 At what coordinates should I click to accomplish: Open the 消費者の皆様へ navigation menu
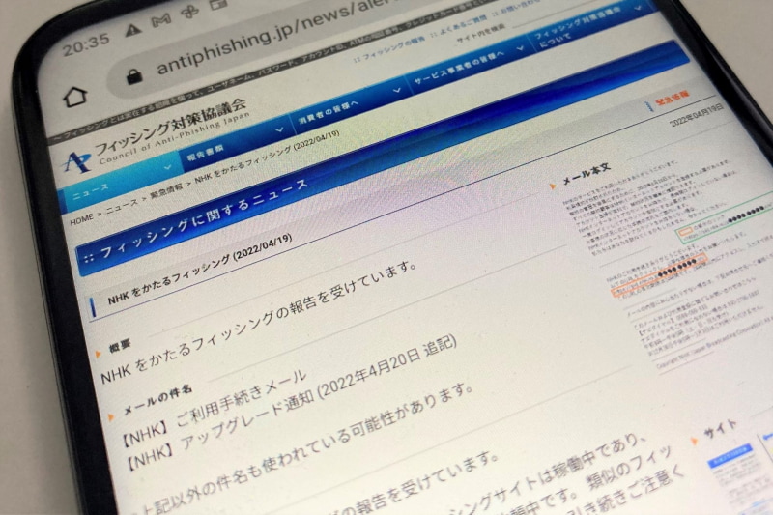pyautogui.click(x=329, y=111)
